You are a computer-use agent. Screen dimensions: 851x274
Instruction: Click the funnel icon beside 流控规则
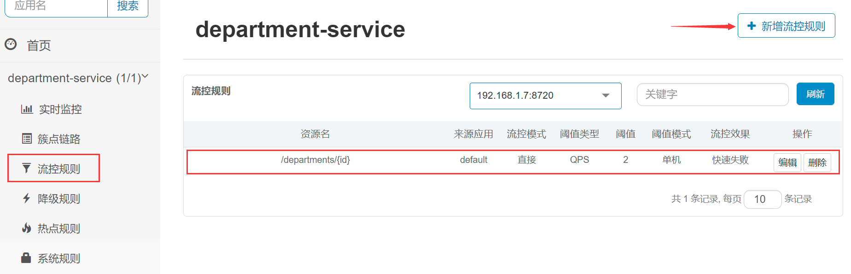point(26,168)
